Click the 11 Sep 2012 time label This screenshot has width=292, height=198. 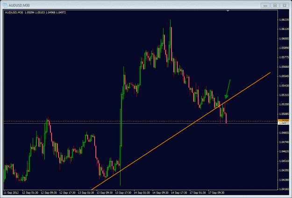(x=11, y=193)
